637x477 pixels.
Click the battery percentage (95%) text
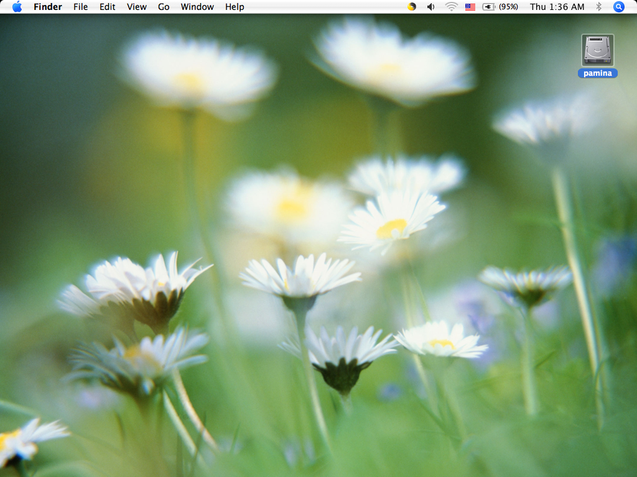(x=508, y=7)
